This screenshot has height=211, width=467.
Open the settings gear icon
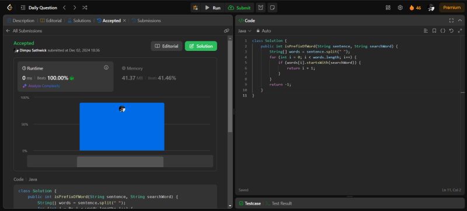tap(400, 8)
